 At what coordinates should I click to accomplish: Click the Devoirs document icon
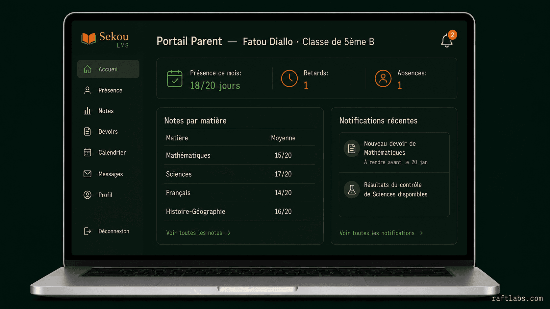(x=87, y=132)
